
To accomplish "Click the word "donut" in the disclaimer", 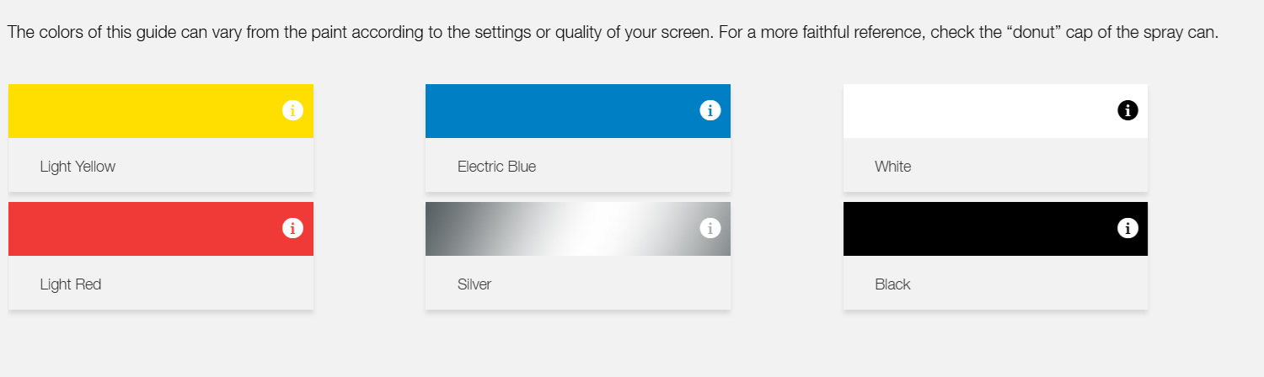I will (1032, 35).
